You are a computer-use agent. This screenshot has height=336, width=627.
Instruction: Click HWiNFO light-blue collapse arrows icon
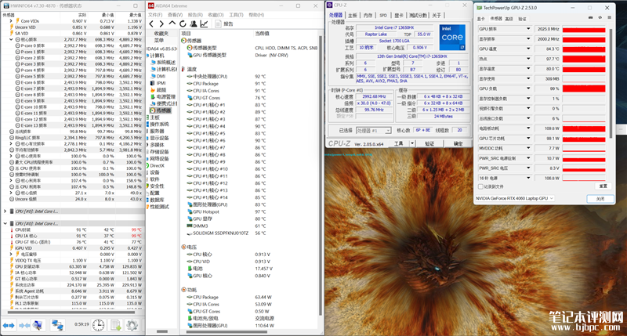click(24, 326)
